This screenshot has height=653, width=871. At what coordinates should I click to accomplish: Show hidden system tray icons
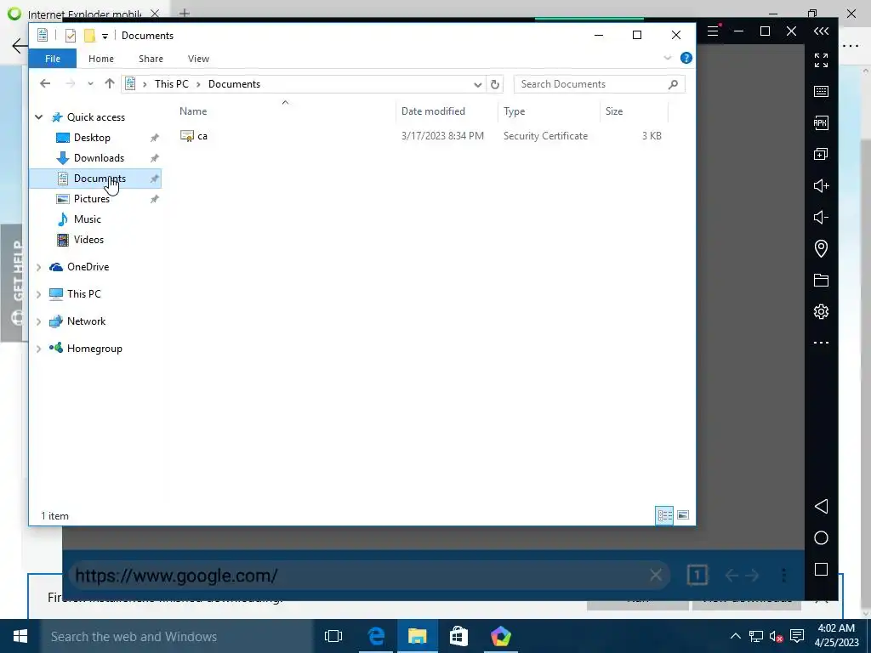pyautogui.click(x=736, y=636)
